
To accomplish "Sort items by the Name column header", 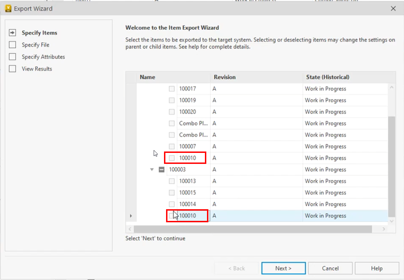I will pos(147,77).
